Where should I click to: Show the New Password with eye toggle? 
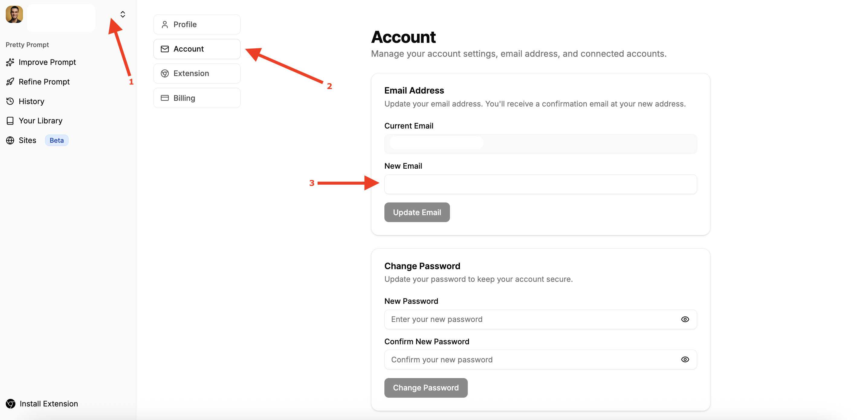685,319
